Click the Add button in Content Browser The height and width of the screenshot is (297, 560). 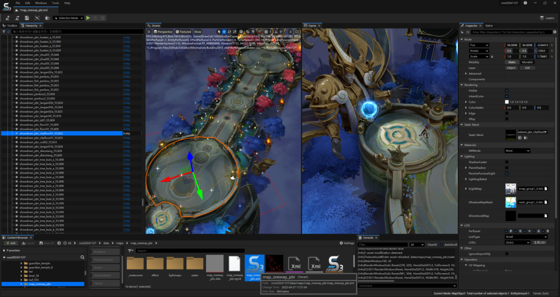(11, 243)
